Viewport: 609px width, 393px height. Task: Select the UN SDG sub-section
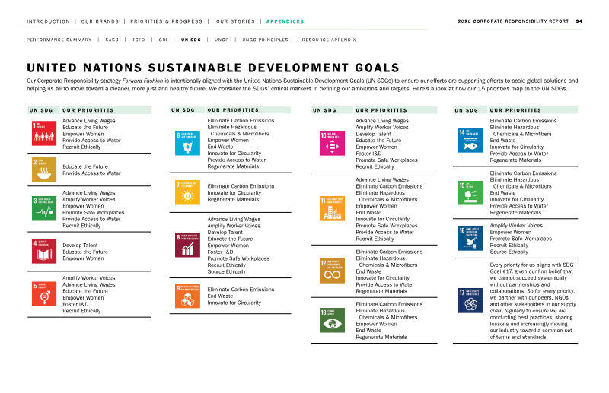coord(191,40)
